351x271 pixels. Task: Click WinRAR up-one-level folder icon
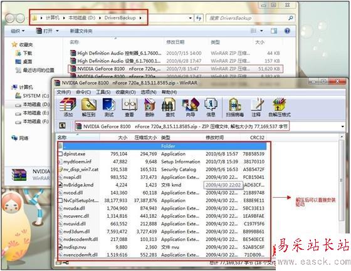(62, 126)
